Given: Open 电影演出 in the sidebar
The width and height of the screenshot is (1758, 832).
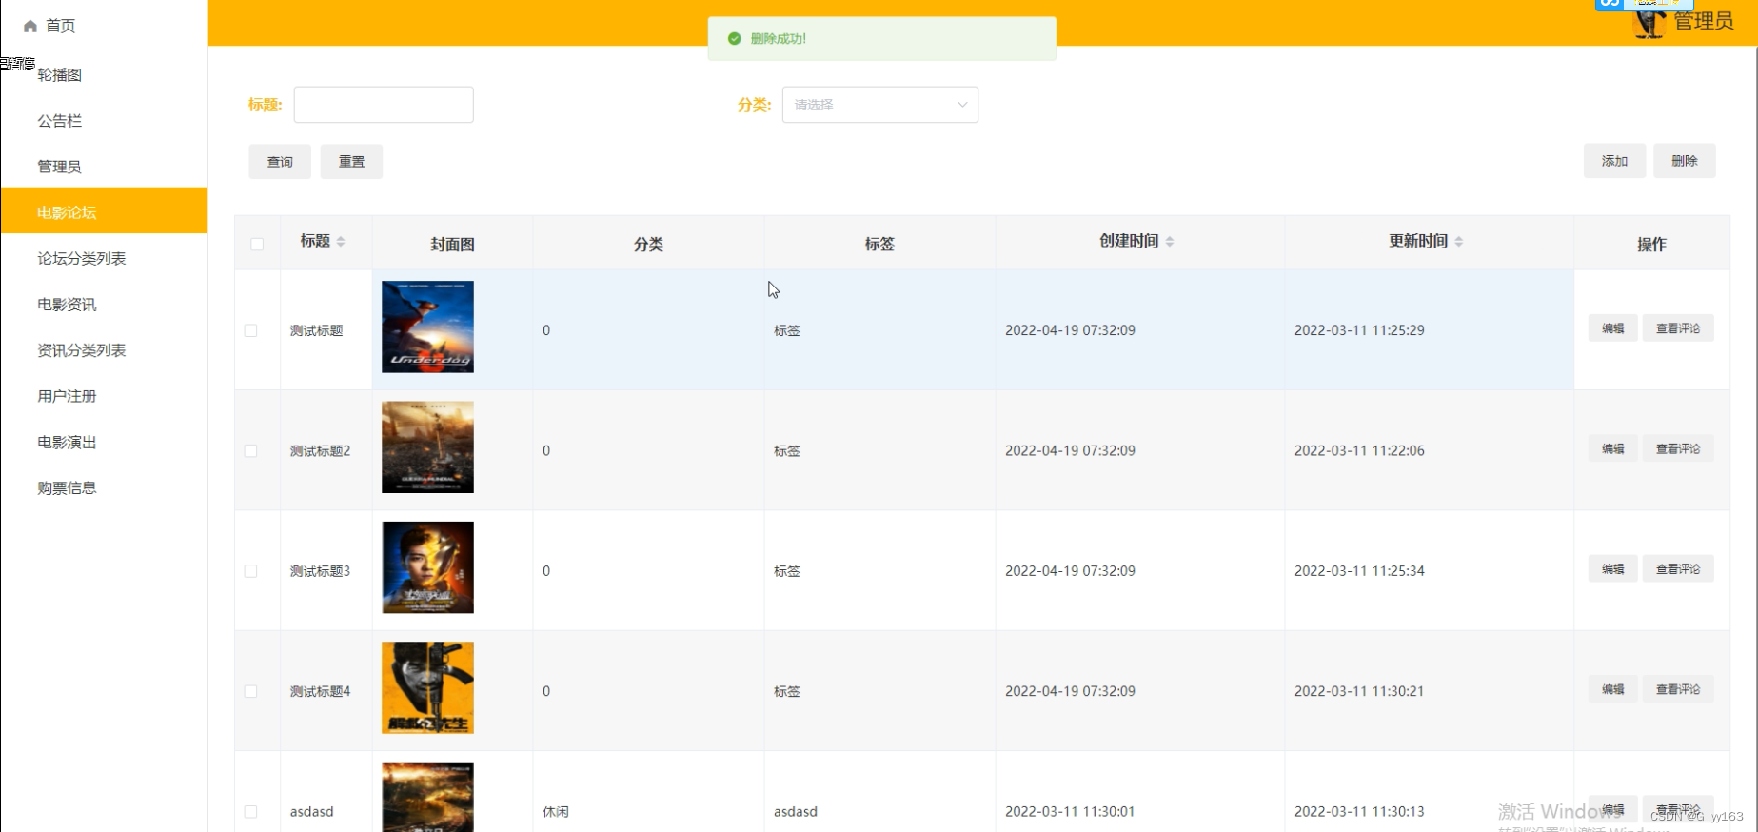Looking at the screenshot, I should (104, 442).
